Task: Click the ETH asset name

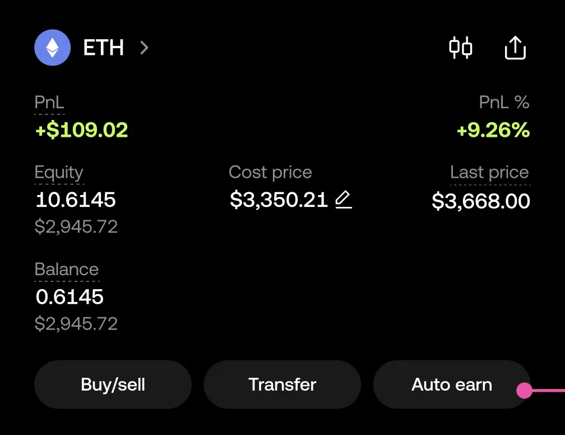Action: (x=104, y=48)
